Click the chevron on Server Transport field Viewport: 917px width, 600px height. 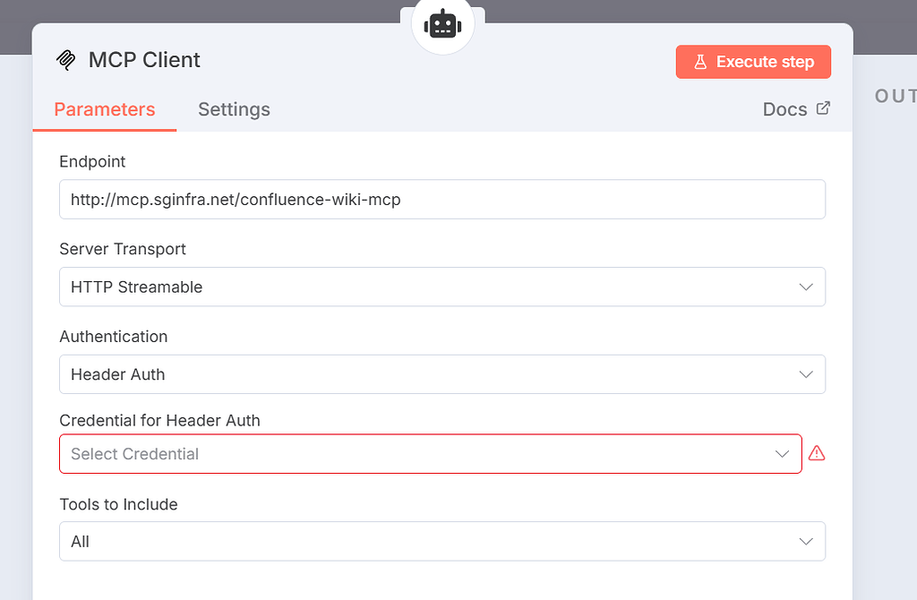[x=804, y=287]
